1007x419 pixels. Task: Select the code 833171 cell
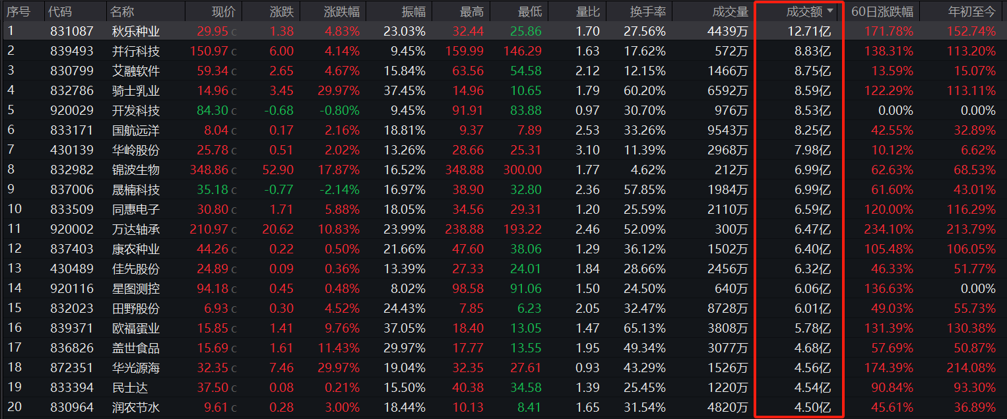72,130
